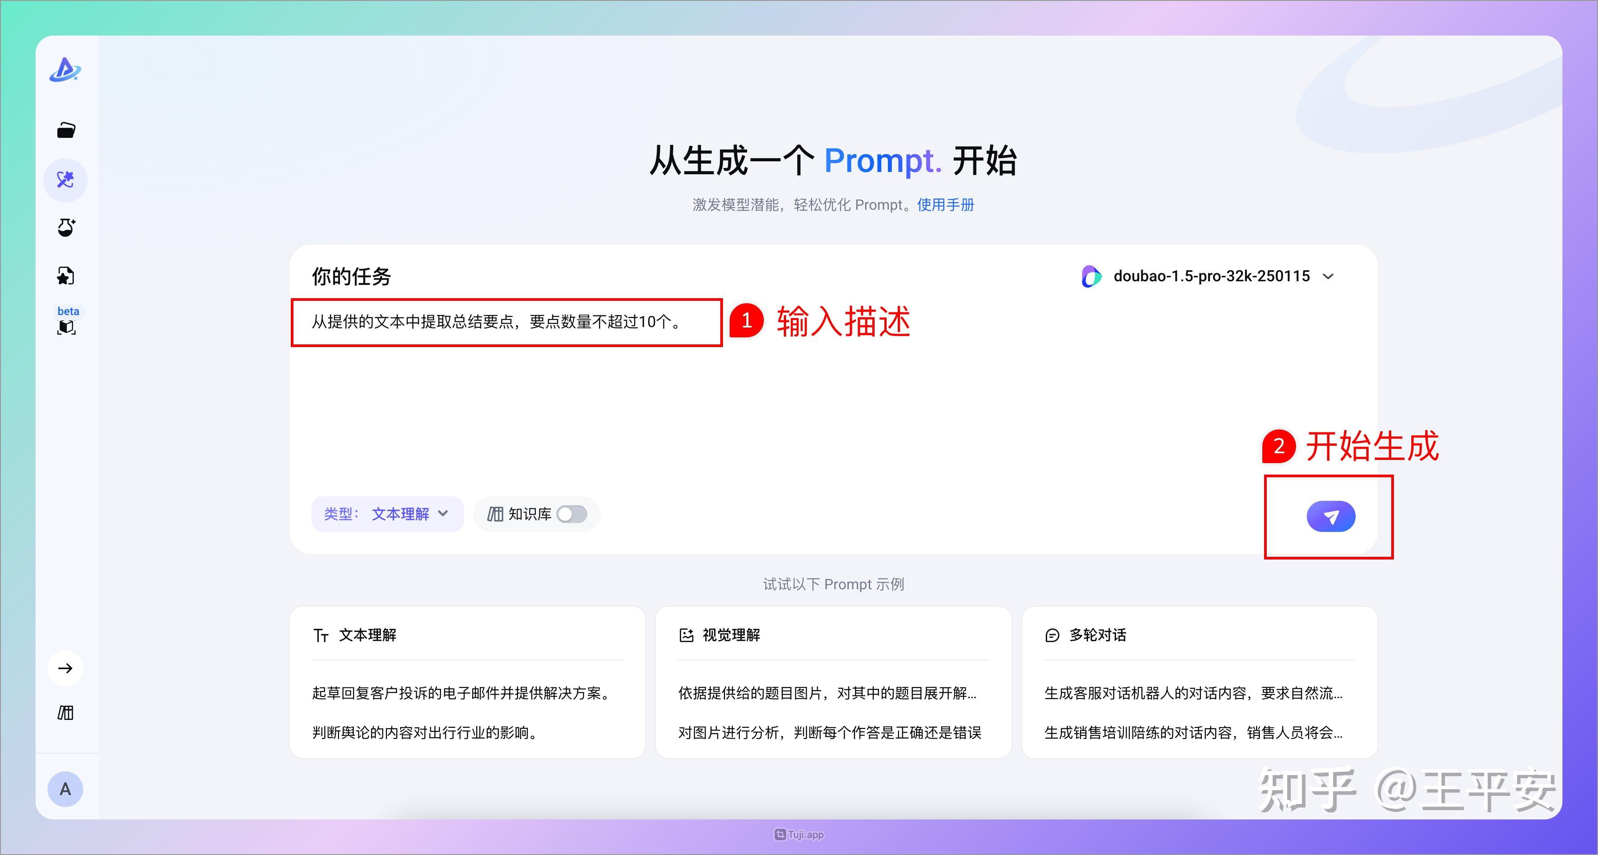
Task: Select the magic wand prompt tool in sidebar
Action: 65,180
